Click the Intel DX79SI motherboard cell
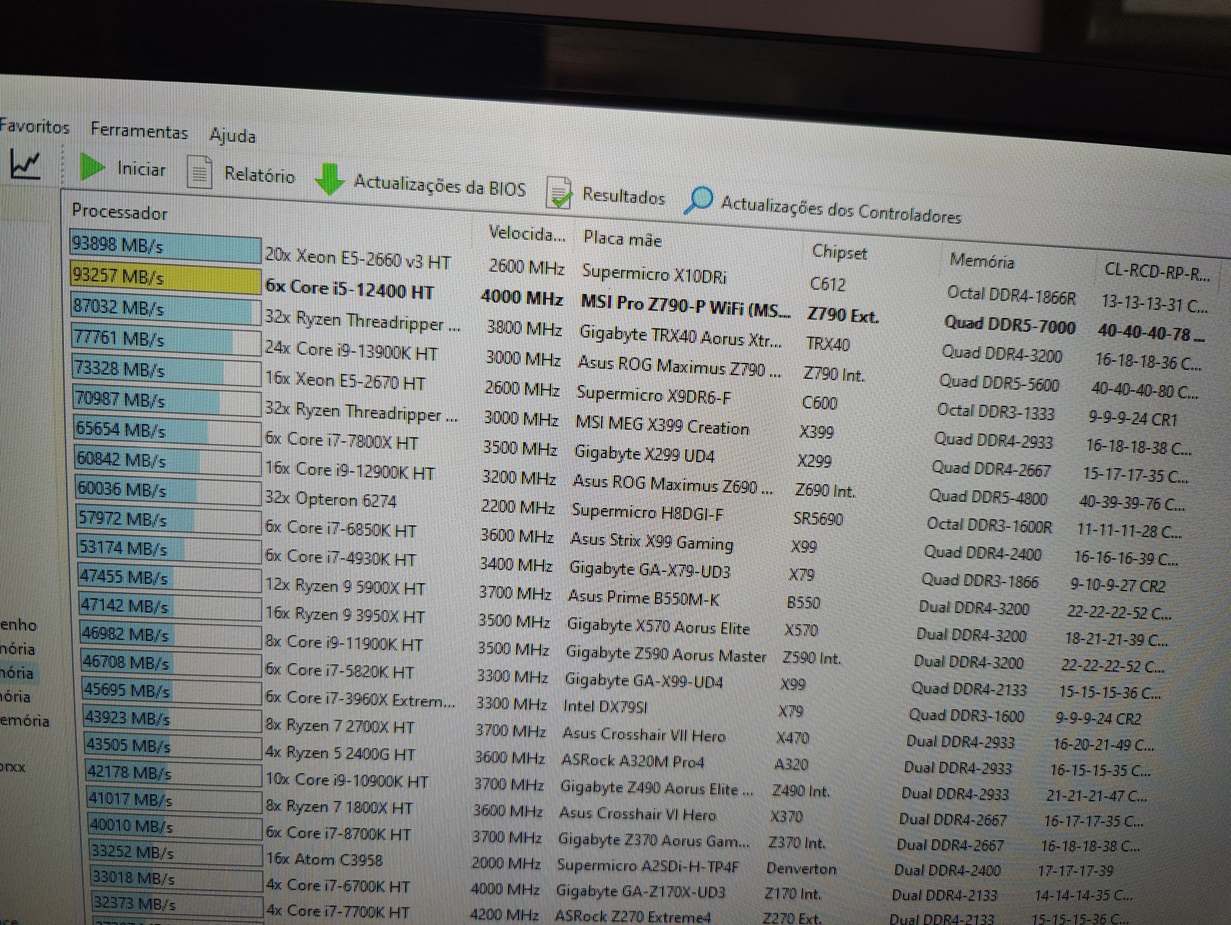 pyautogui.click(x=605, y=707)
